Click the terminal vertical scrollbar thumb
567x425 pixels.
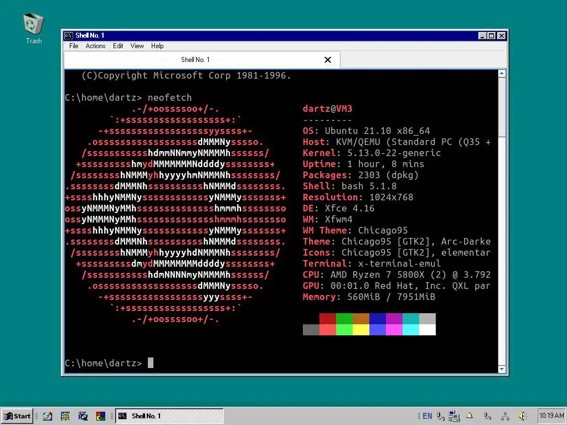point(502,107)
